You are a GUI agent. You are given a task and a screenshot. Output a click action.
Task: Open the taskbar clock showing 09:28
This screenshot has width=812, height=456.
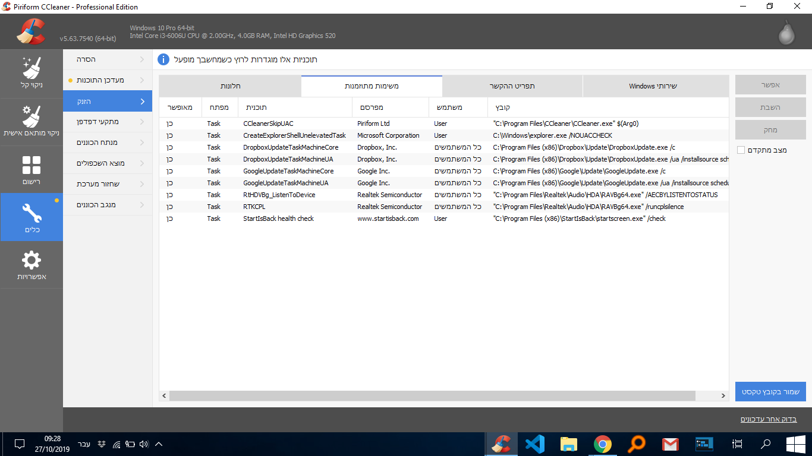coord(53,444)
